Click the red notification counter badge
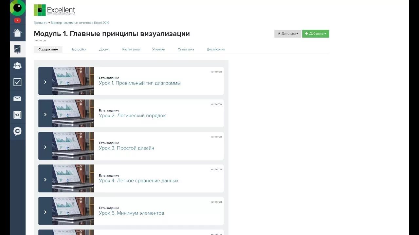The width and height of the screenshot is (419, 235). pyautogui.click(x=17, y=20)
